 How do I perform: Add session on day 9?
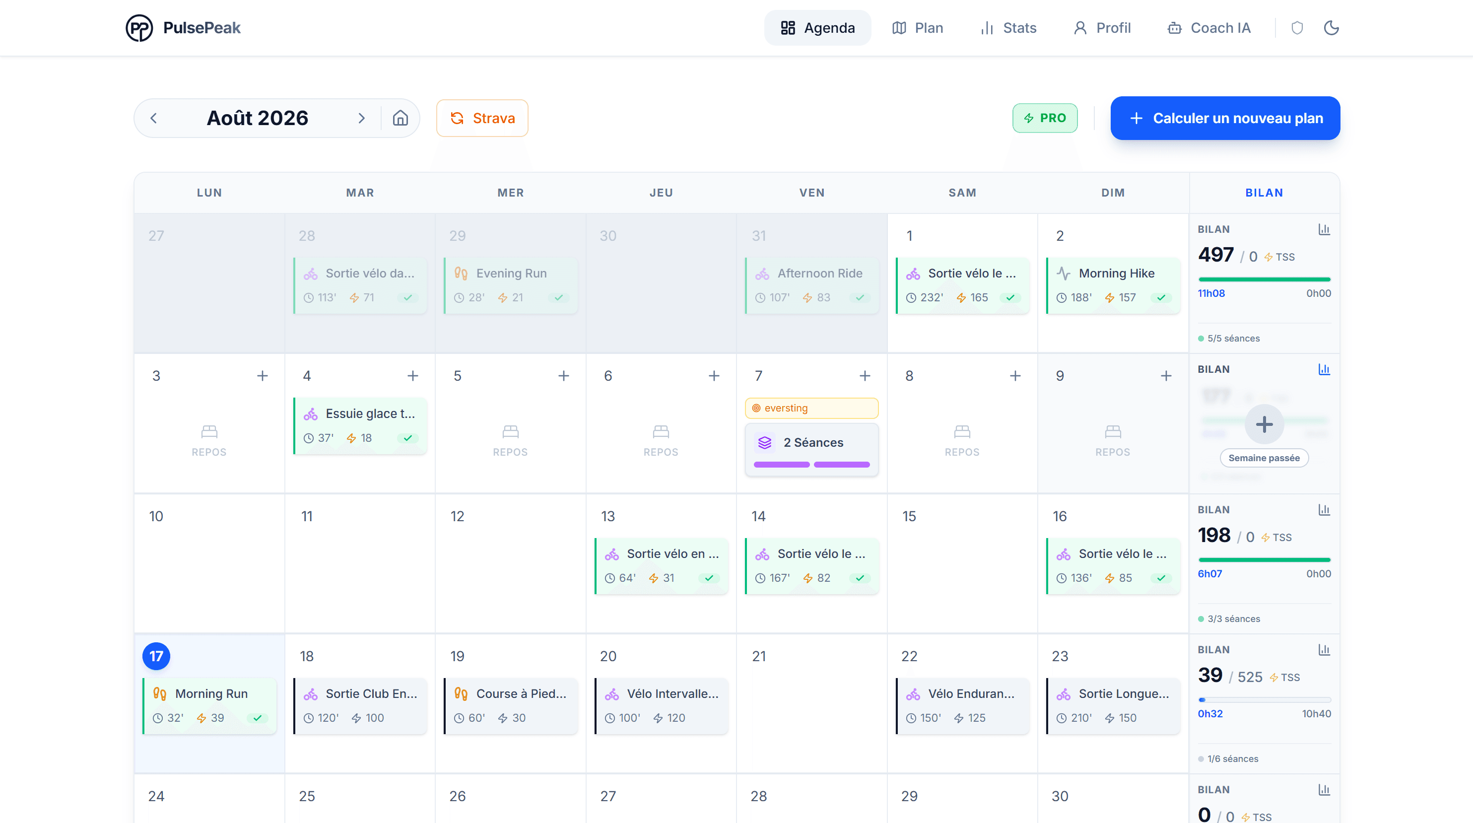click(1166, 376)
